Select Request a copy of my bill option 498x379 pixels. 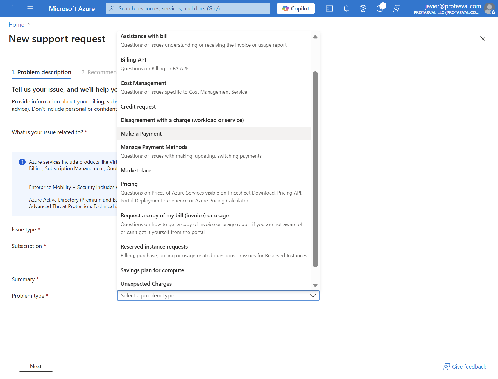coord(214,224)
